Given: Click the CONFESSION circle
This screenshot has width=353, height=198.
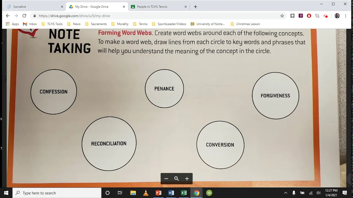Looking at the screenshot, I should click(54, 92).
